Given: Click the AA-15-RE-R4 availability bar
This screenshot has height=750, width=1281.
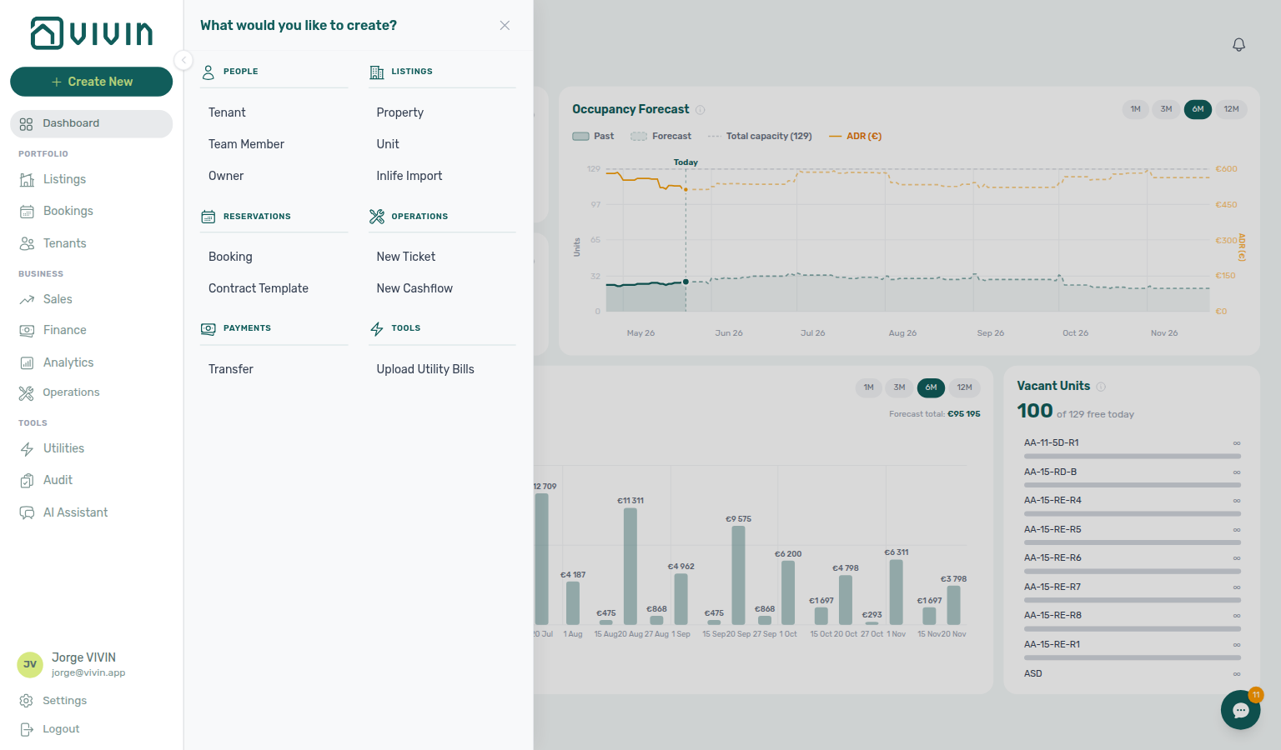Looking at the screenshot, I should click(1133, 514).
